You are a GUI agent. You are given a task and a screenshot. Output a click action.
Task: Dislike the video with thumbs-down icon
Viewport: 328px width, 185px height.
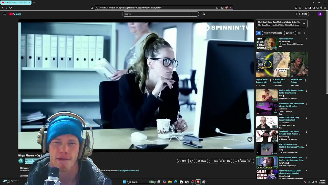(x=191, y=161)
